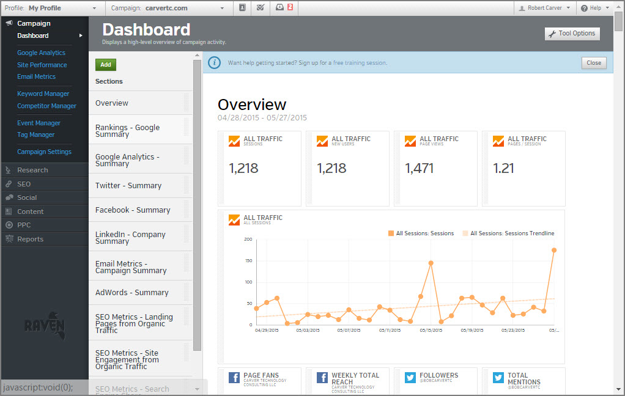
Task: Expand the Dashboard submenu arrow
Action: [x=81, y=35]
